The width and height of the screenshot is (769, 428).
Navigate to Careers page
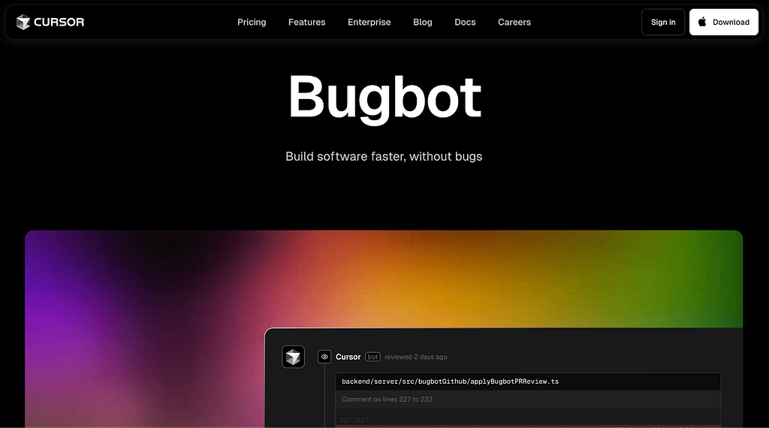(514, 22)
